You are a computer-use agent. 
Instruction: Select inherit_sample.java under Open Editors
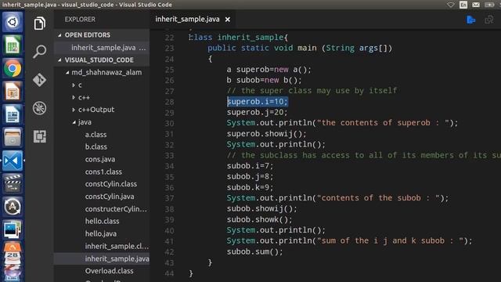(102, 48)
